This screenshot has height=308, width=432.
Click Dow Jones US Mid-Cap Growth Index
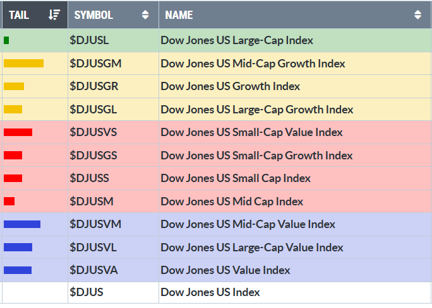(x=253, y=63)
